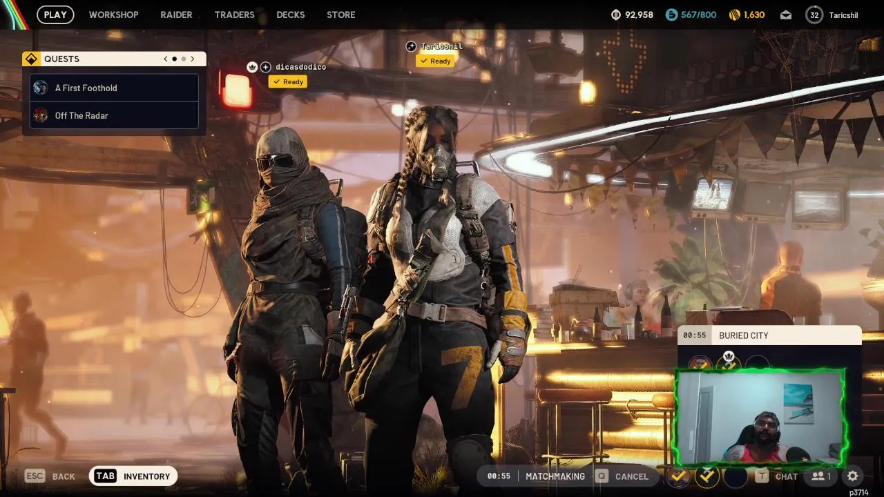Click the MATCHMAKING status label
This screenshot has height=497, width=884.
tap(555, 476)
